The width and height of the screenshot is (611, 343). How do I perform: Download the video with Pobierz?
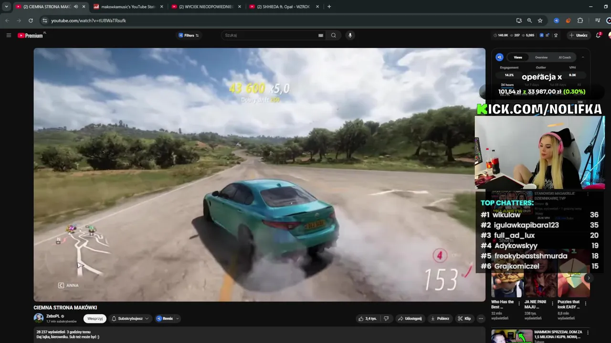click(x=440, y=319)
